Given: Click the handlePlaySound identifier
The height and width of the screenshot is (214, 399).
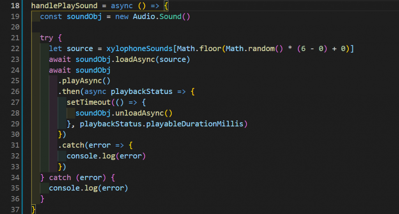Looking at the screenshot, I should (64, 5).
